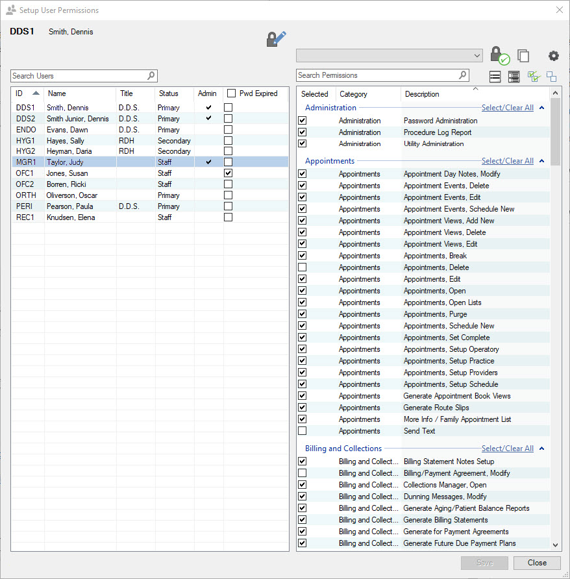Toggle Pwd Expired checkbox for Knudsen, Elena

point(229,217)
